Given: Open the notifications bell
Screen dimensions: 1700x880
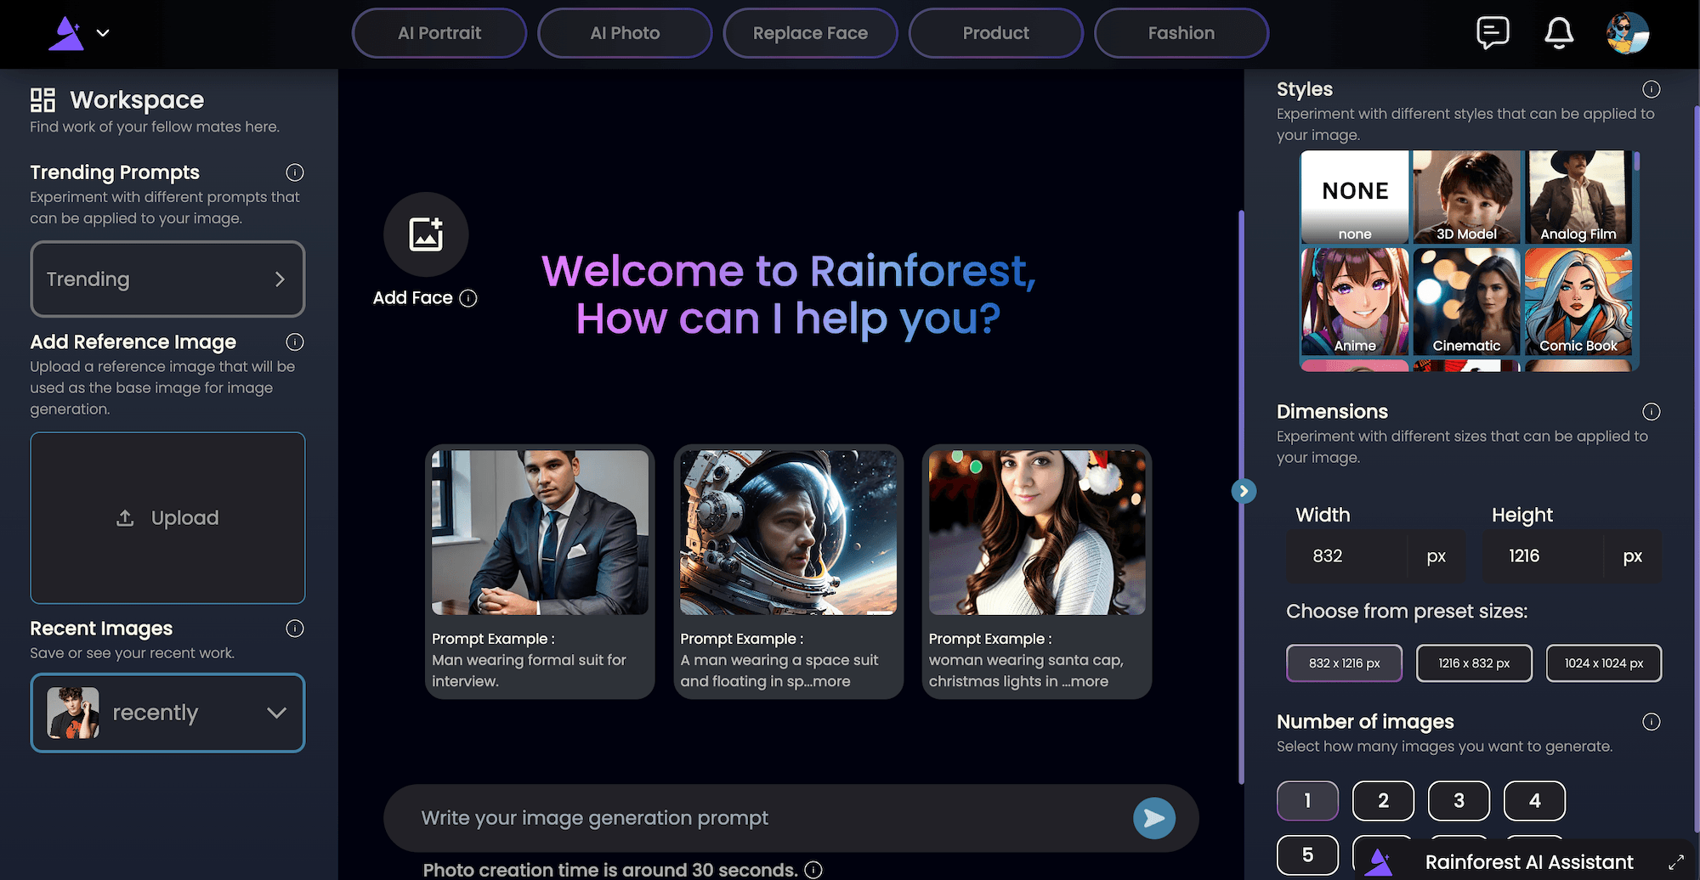Looking at the screenshot, I should [1559, 33].
